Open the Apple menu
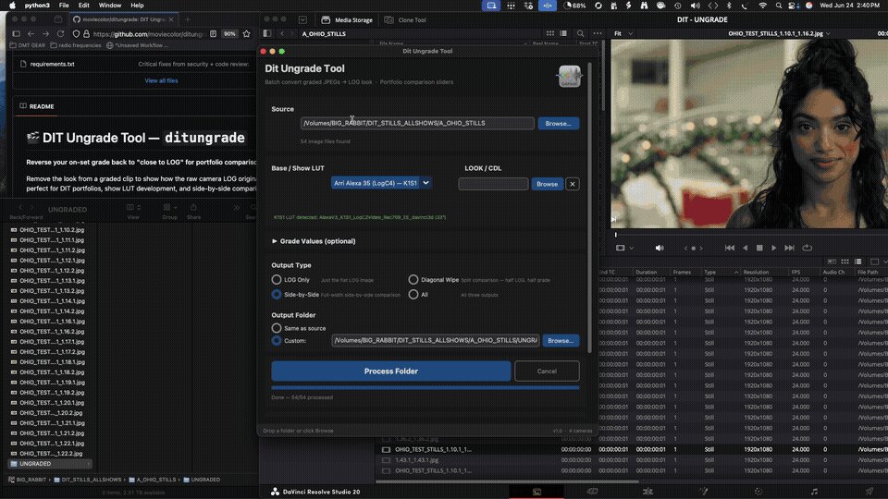 pos(12,6)
